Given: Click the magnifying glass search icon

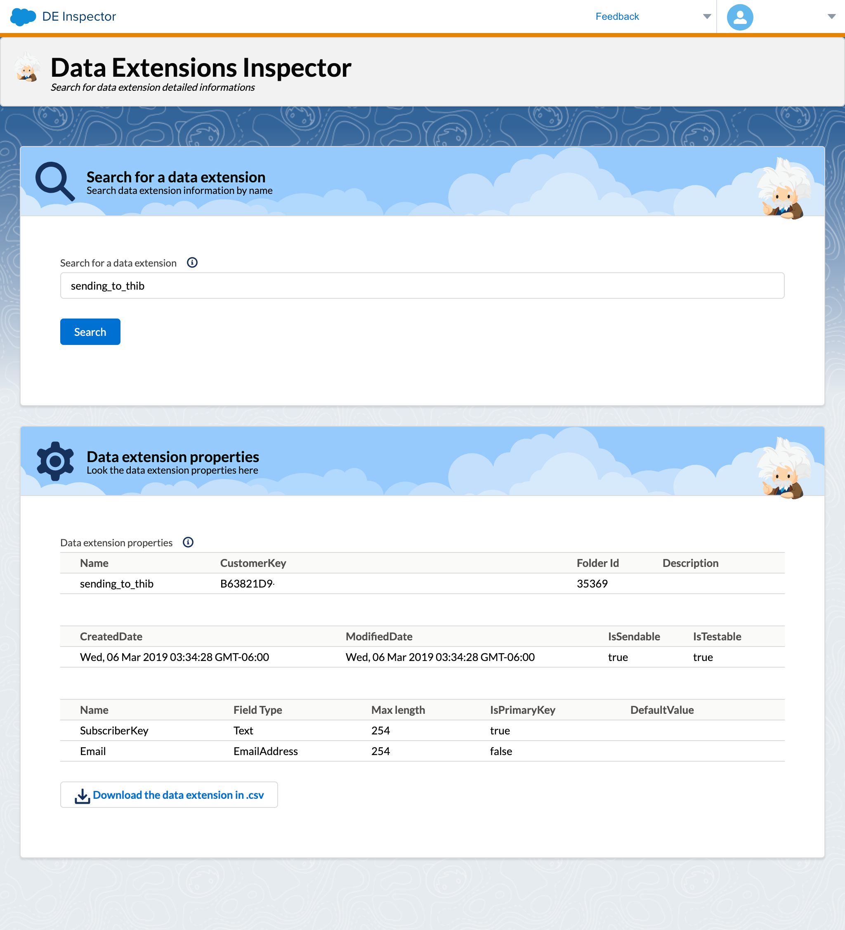Looking at the screenshot, I should (55, 181).
